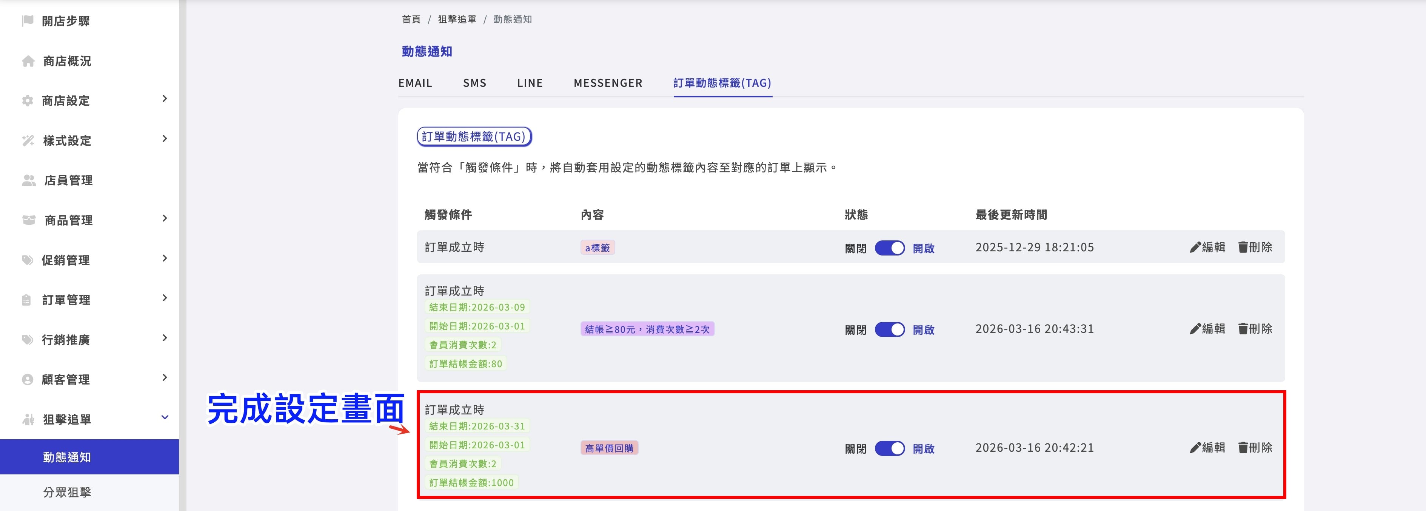Viewport: 1426px width, 511px height.
Task: Click the people icon for 店員管理
Action: pyautogui.click(x=28, y=180)
